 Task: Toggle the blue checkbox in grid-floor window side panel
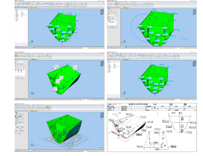pyautogui.click(x=21, y=132)
